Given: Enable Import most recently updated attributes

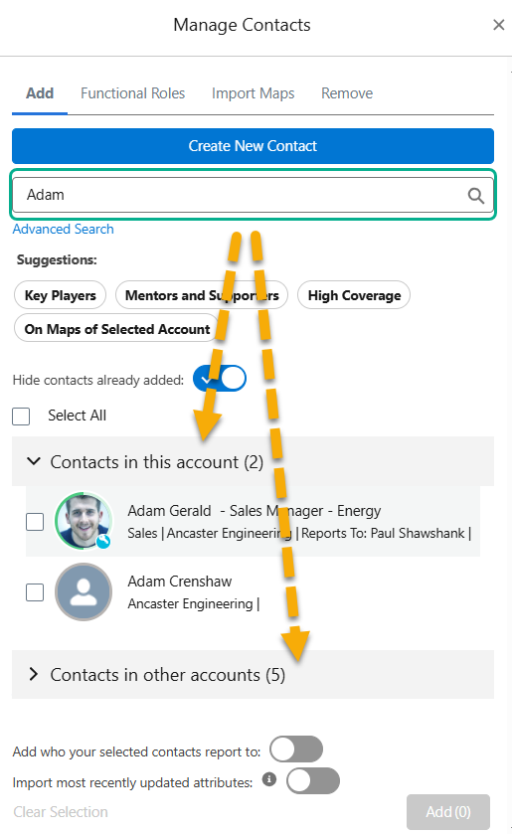Looking at the screenshot, I should coord(313,780).
